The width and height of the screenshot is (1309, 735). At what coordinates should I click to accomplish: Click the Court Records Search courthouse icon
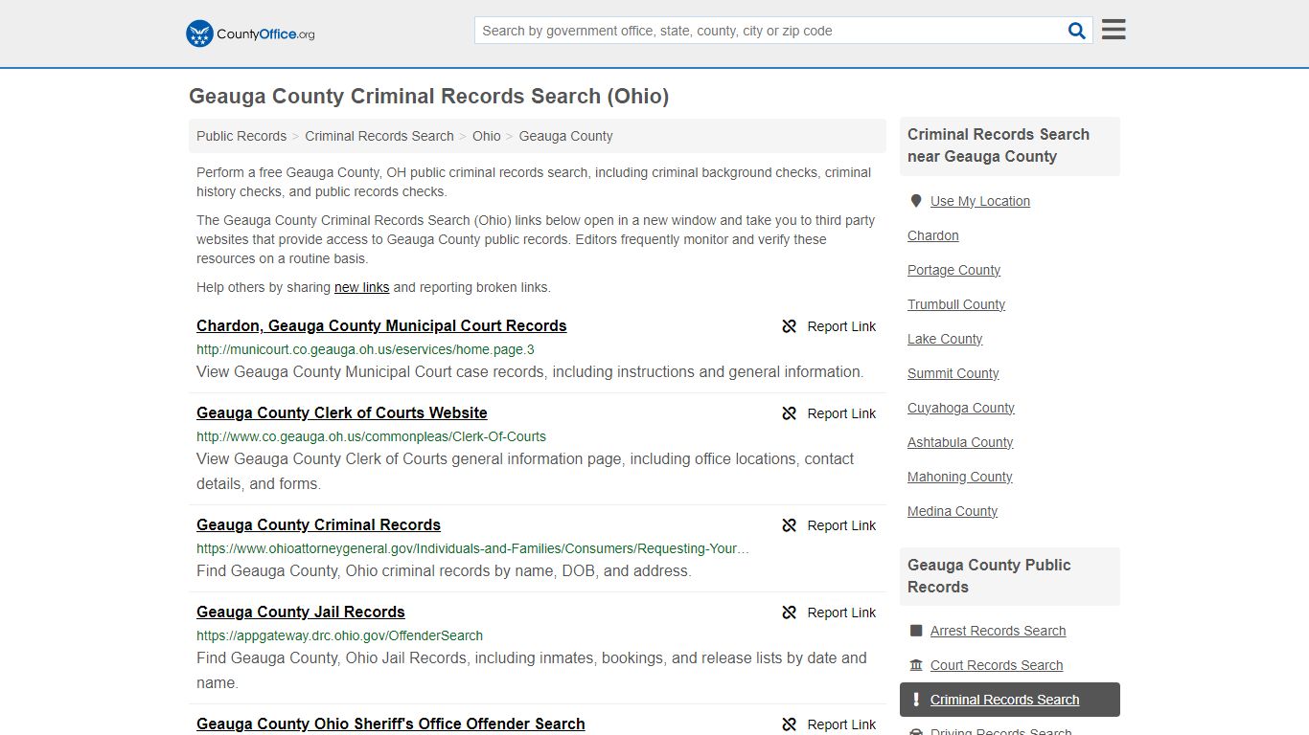tap(916, 665)
